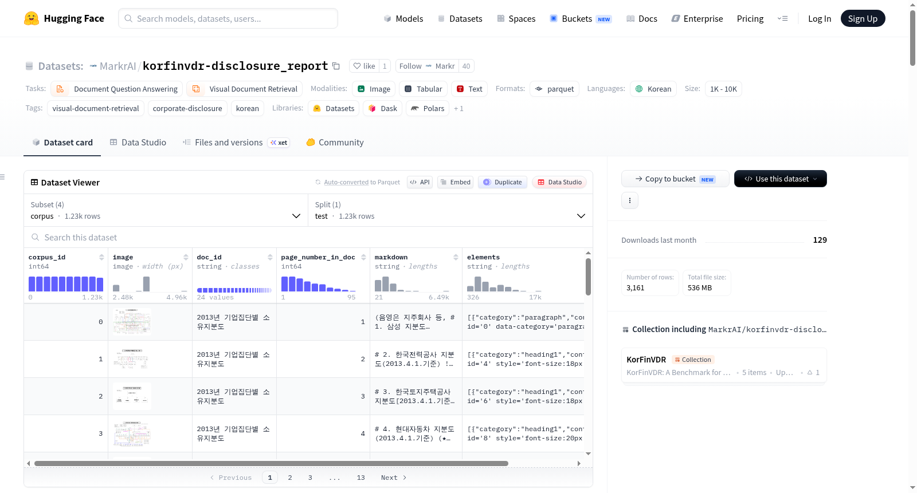Sort by doc_id column arrows
This screenshot has height=493, width=917.
tap(270, 258)
